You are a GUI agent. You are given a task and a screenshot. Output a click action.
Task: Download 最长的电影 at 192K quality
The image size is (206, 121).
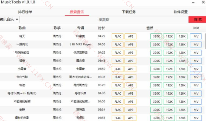[169, 118]
